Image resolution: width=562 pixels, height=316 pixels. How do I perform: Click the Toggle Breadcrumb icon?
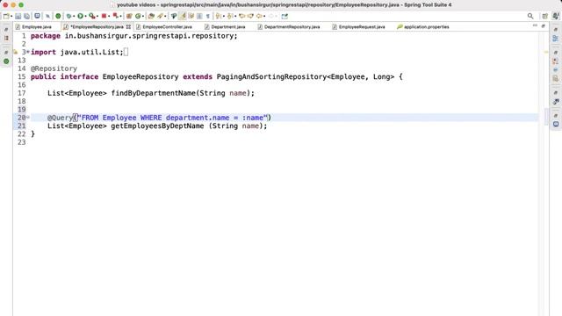click(174, 16)
